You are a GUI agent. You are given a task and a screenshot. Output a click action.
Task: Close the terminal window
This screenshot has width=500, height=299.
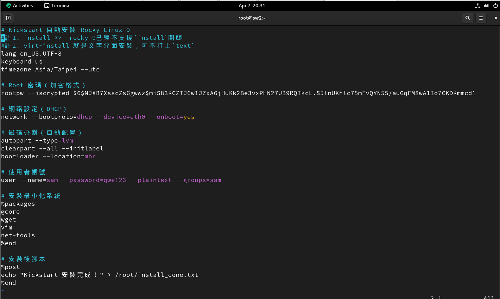(x=496, y=18)
